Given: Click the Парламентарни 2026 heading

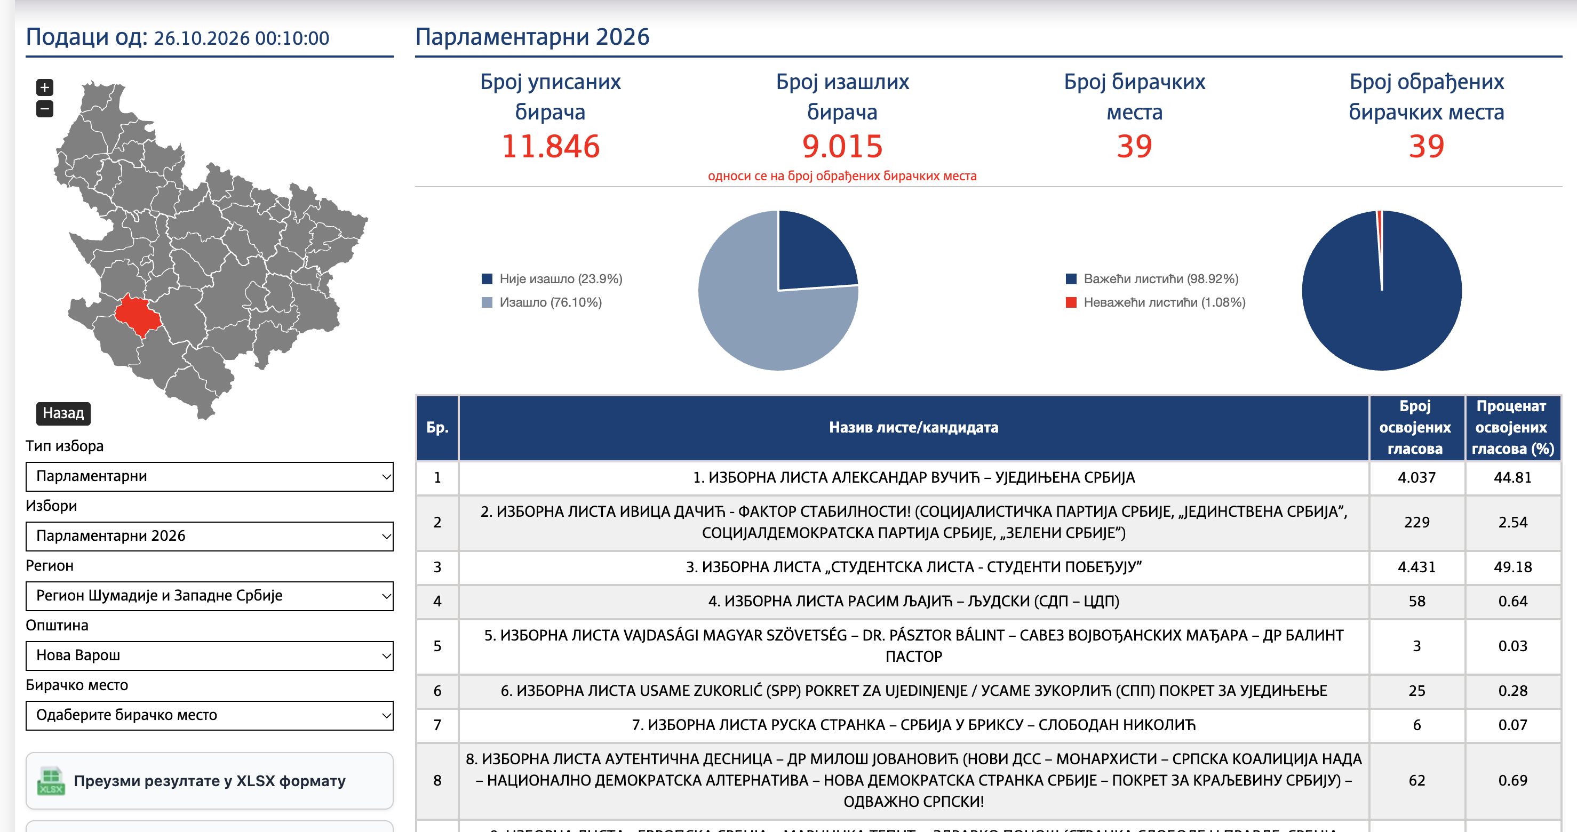Looking at the screenshot, I should click(532, 37).
